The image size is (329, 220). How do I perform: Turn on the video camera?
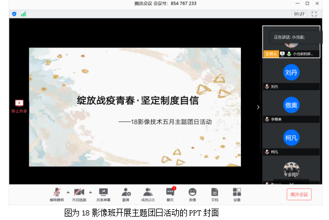click(79, 194)
